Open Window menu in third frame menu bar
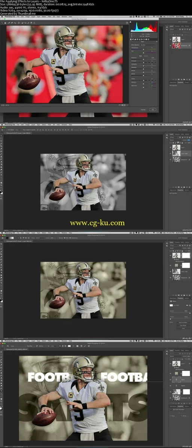This screenshot has width=192, height=448. tap(64, 233)
